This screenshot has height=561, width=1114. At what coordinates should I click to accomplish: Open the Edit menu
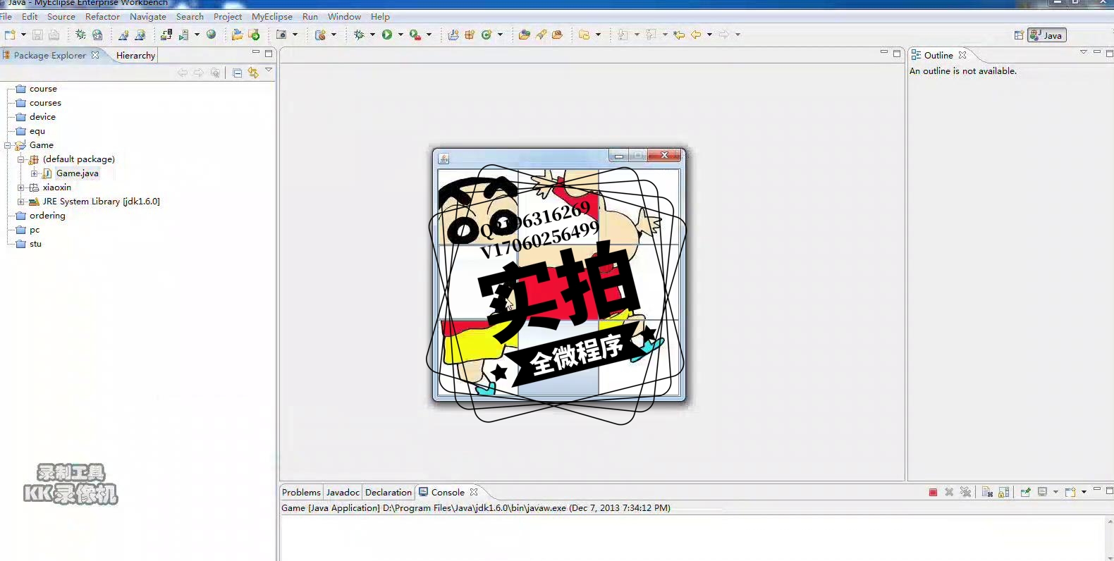pyautogui.click(x=30, y=16)
